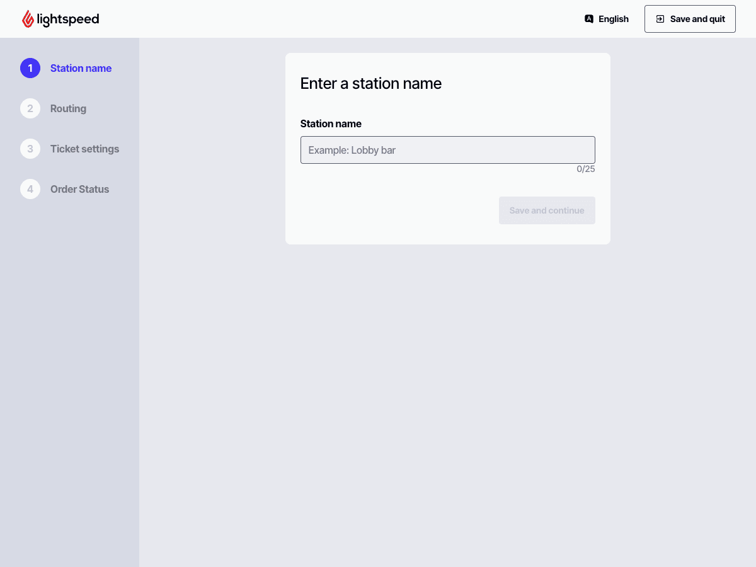Click the bold Station name field label
This screenshot has width=756, height=567.
coord(331,123)
